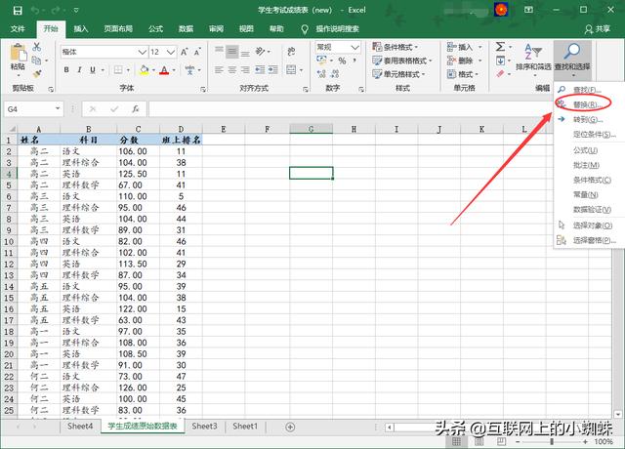Click the Merge and Center icon
The image size is (625, 449).
[291, 70]
